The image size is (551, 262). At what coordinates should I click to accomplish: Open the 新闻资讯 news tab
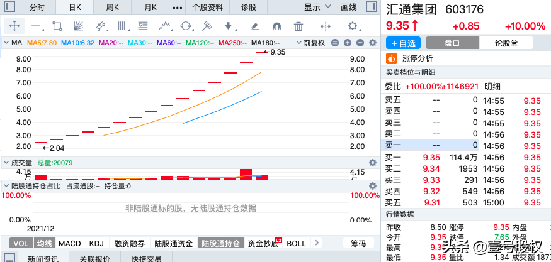[43, 258]
